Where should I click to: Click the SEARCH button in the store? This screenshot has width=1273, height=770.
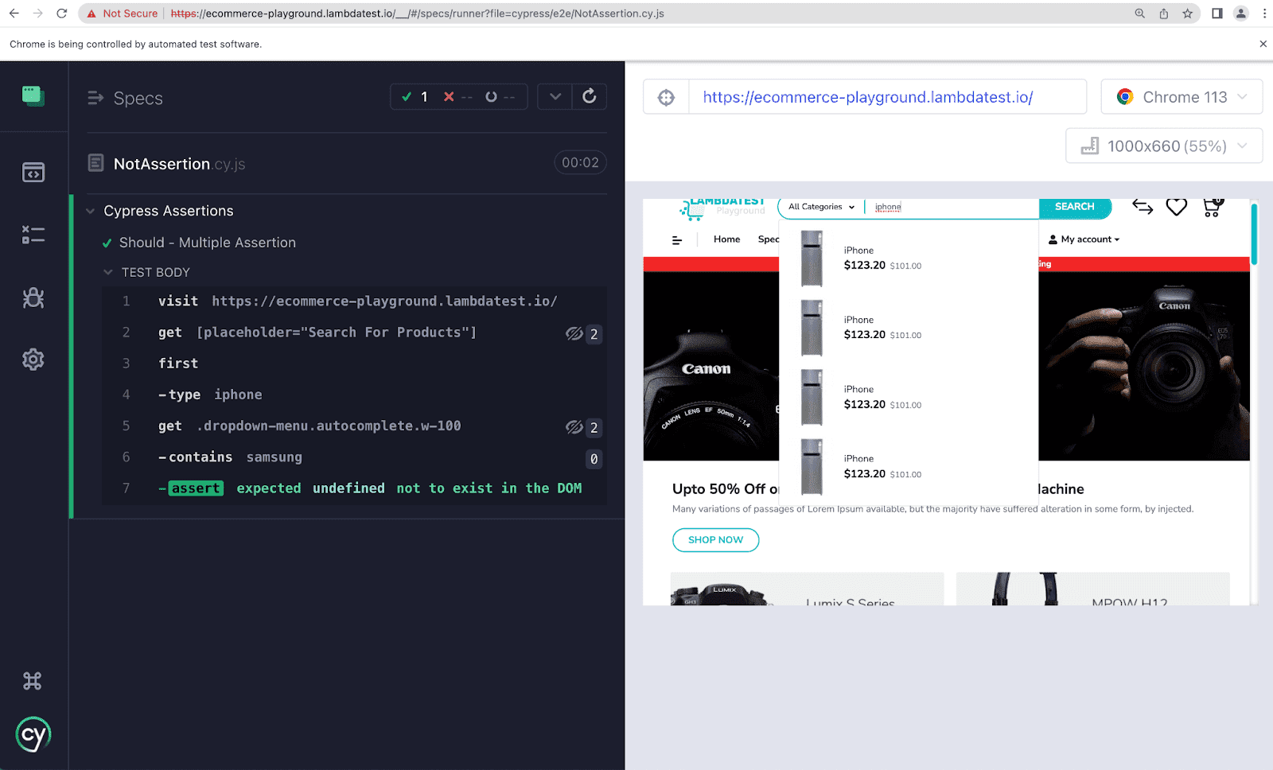click(x=1074, y=206)
